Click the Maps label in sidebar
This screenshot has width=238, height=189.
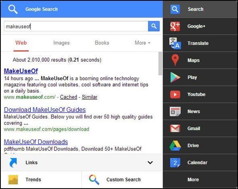194,60
